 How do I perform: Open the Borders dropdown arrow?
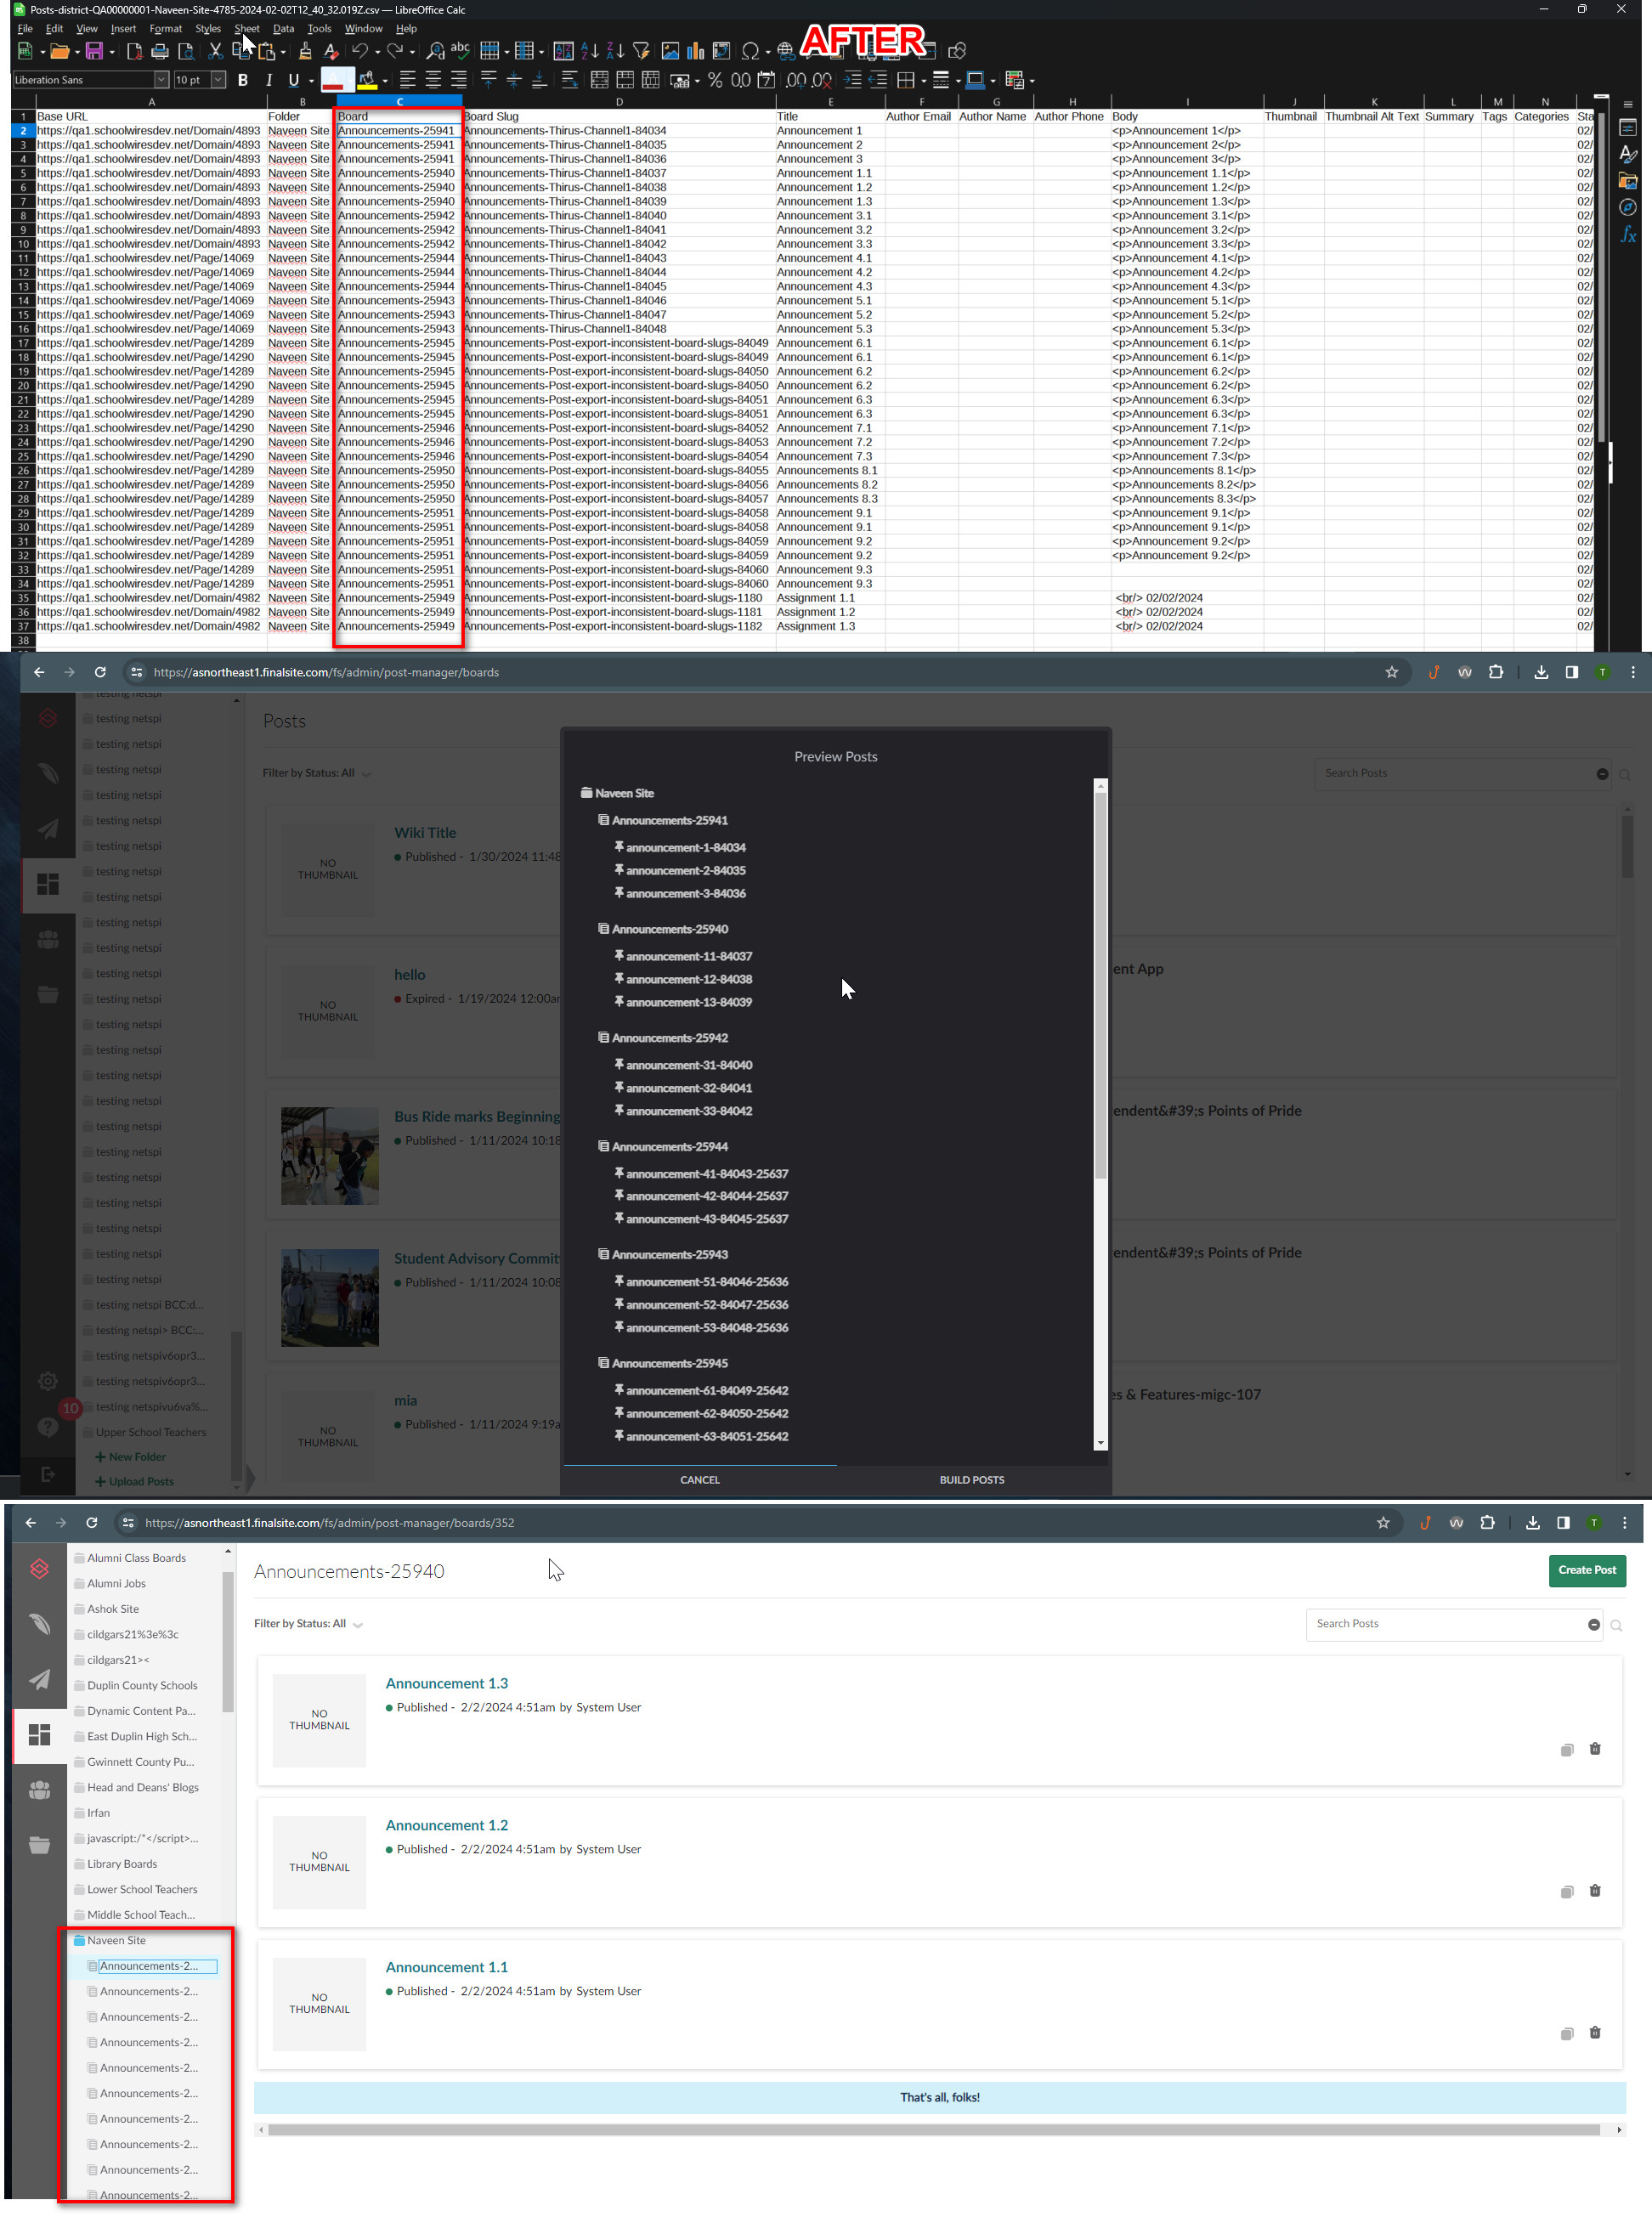[924, 81]
